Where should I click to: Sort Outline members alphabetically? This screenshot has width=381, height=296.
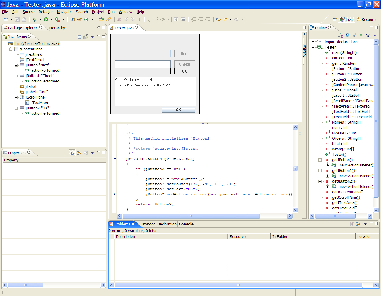[341, 35]
